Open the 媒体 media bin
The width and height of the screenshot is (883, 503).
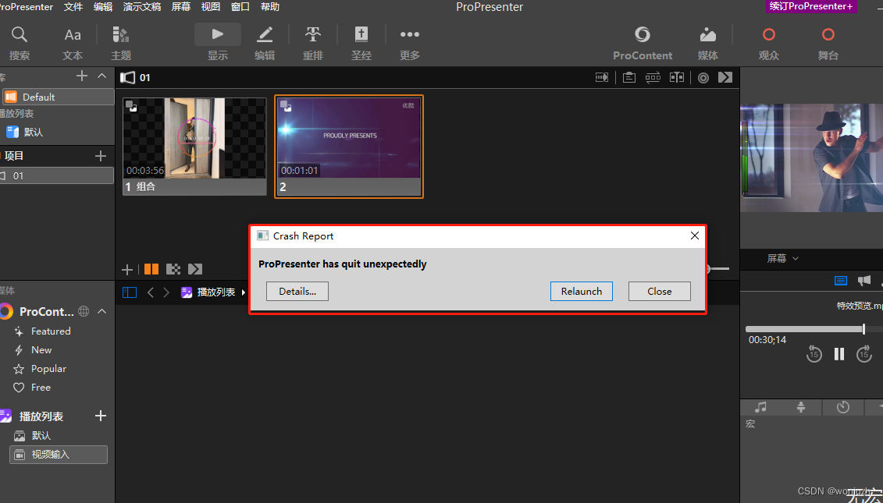pos(708,43)
